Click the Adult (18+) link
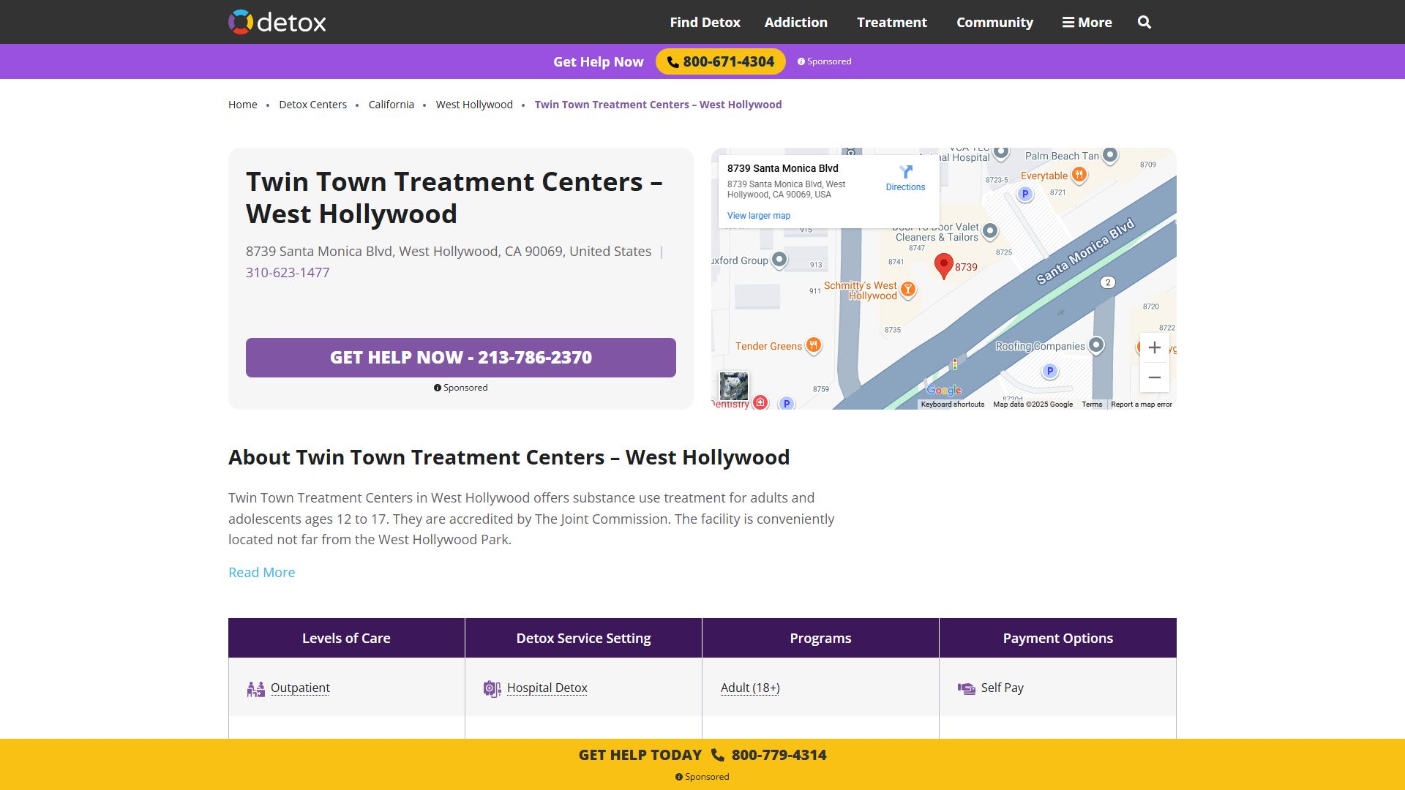Viewport: 1405px width, 790px height. point(750,688)
